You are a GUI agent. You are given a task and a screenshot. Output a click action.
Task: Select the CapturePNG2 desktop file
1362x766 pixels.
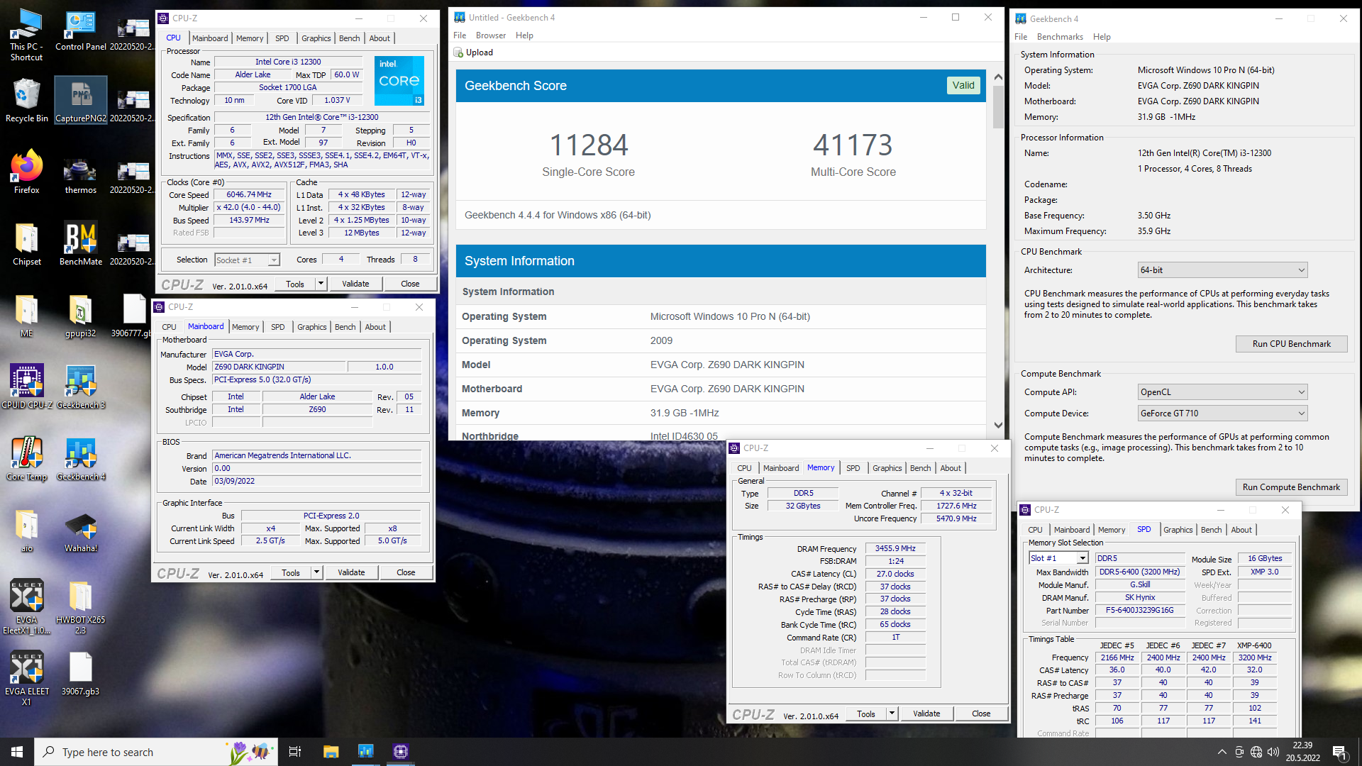[x=80, y=101]
